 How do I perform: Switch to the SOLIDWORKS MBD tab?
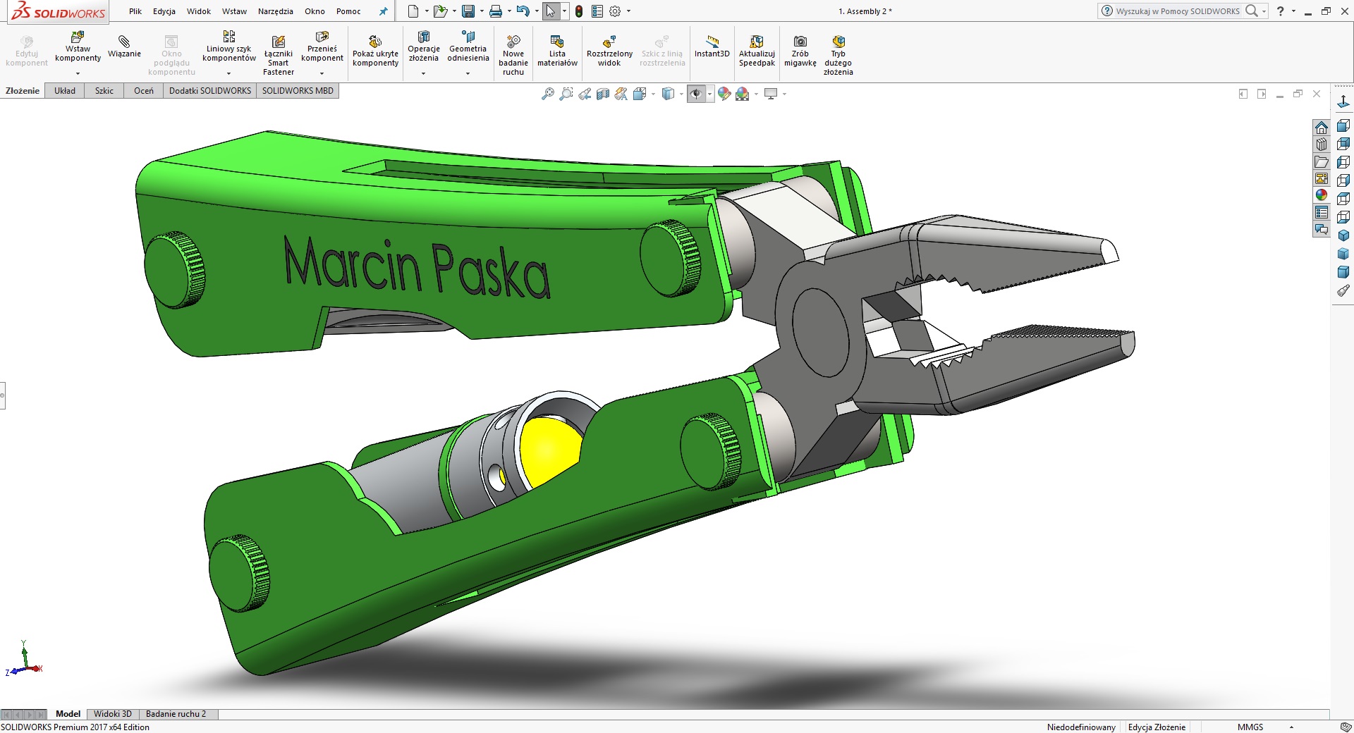coord(298,91)
